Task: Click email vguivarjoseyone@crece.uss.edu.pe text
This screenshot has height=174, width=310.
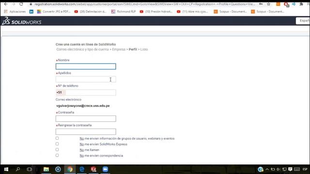Action: (x=83, y=106)
